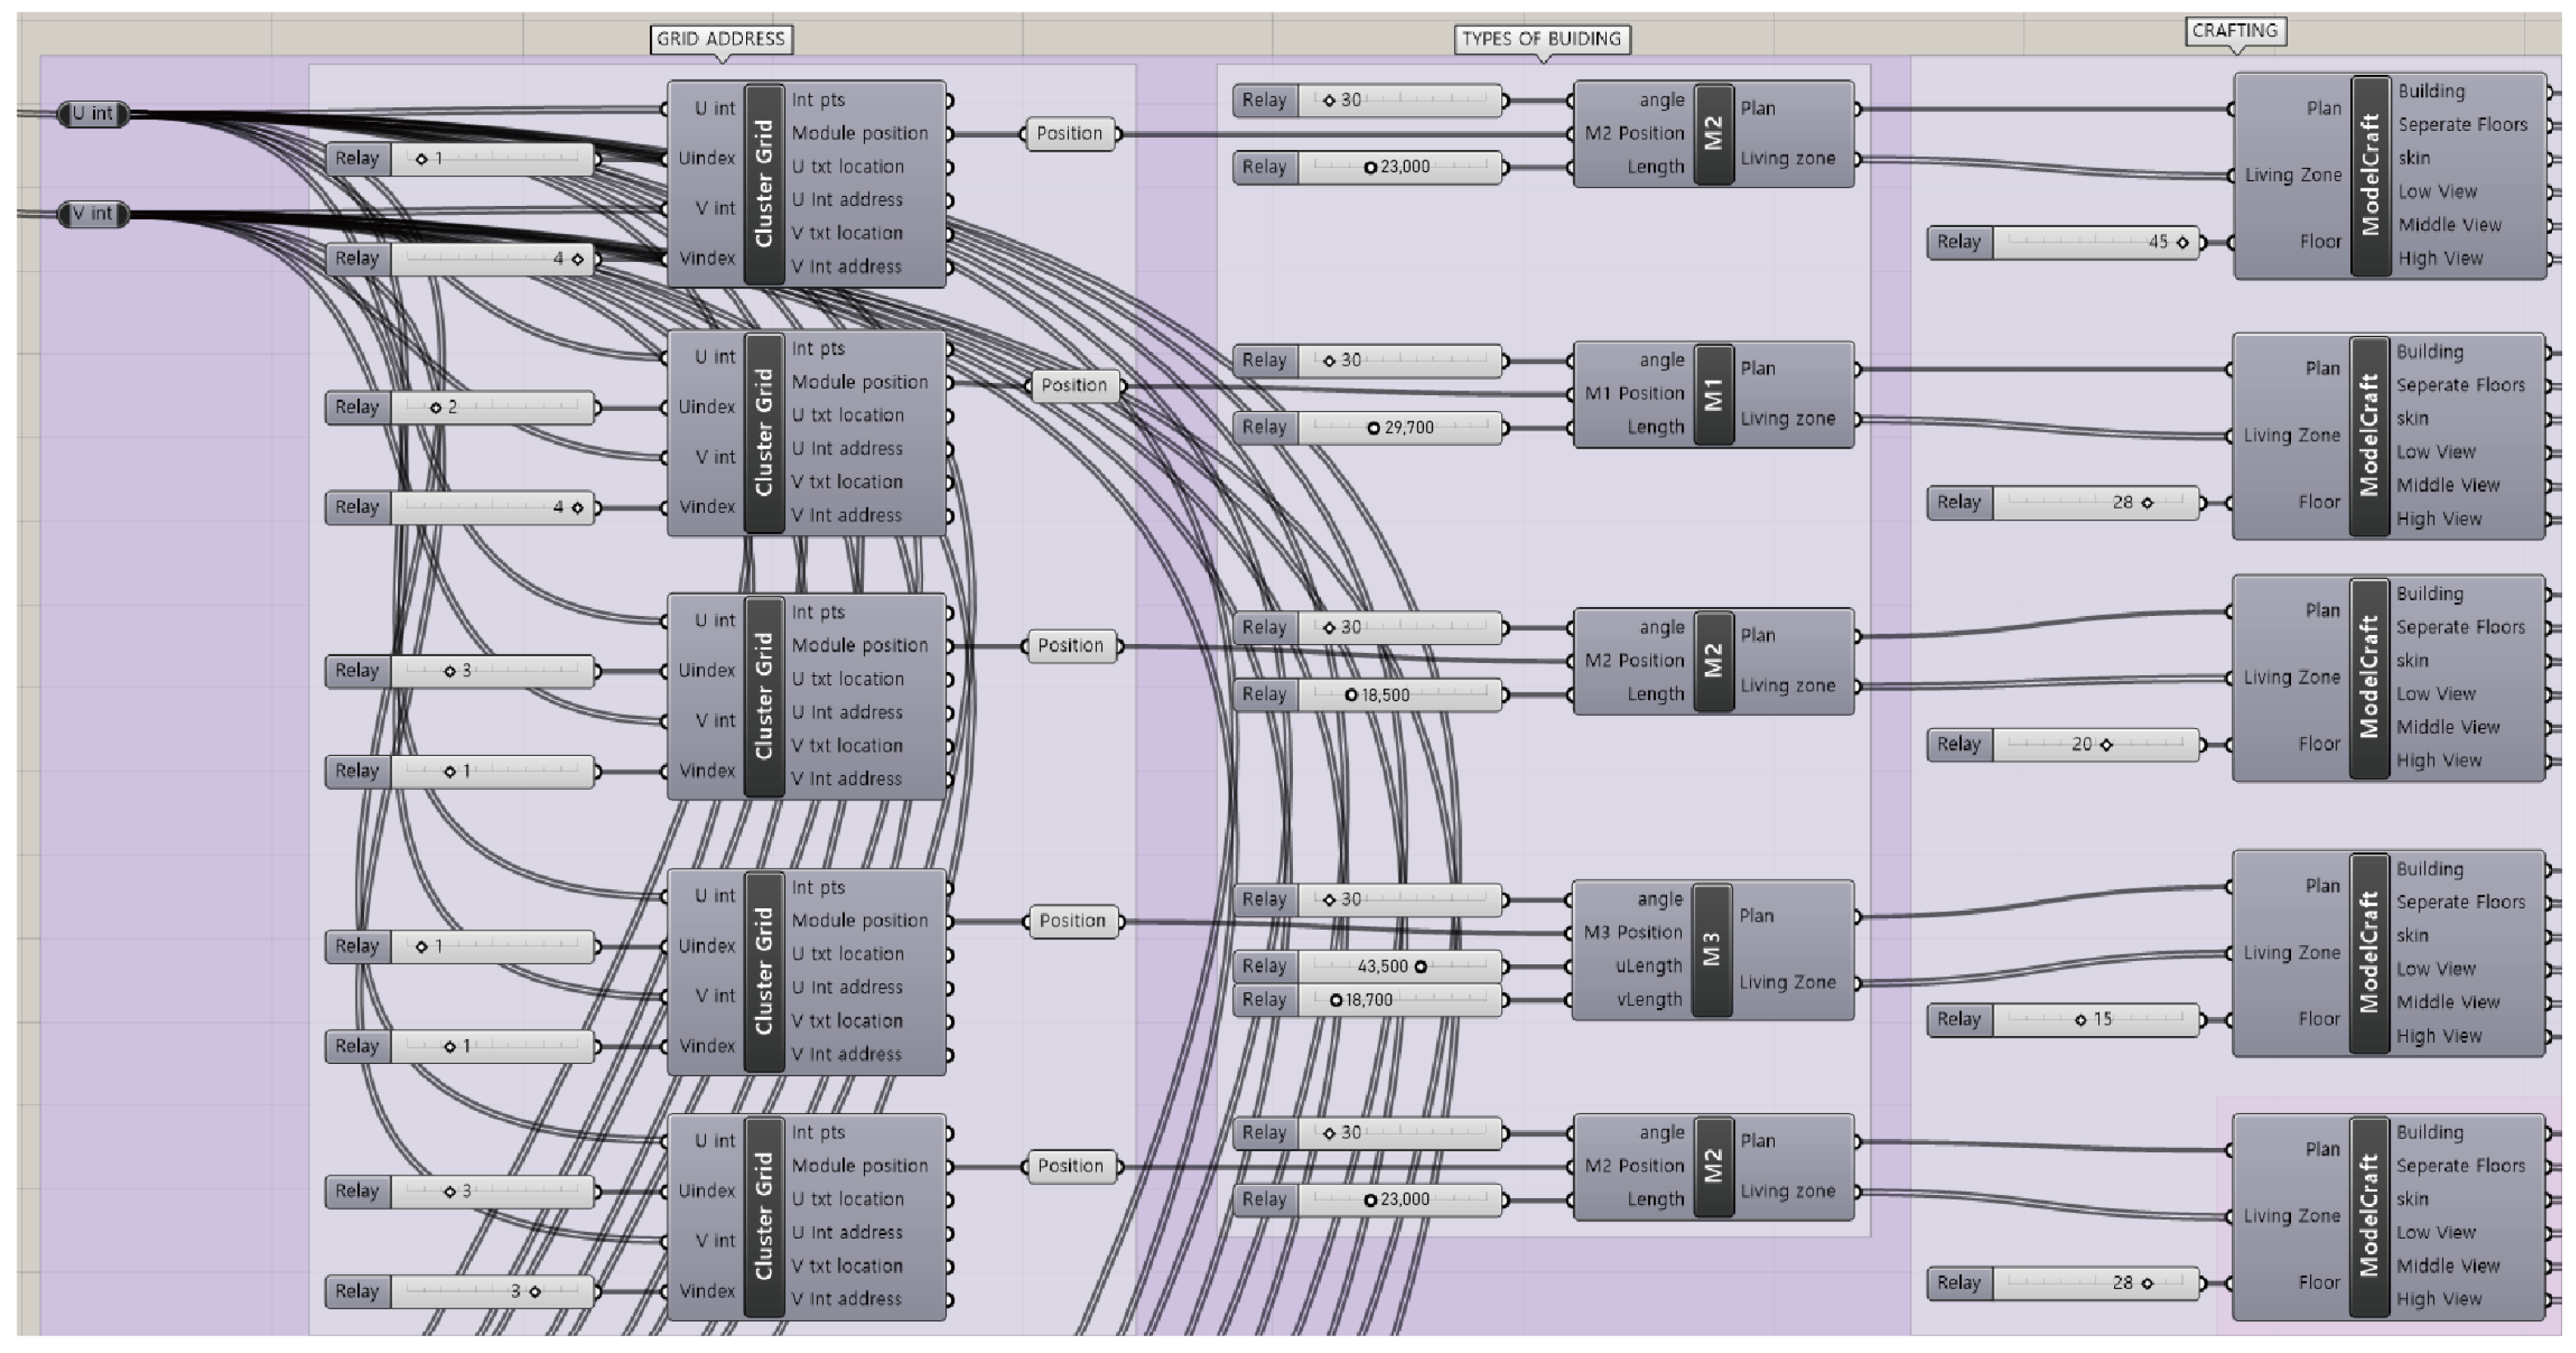Select the topmost Position relay node

(1069, 133)
